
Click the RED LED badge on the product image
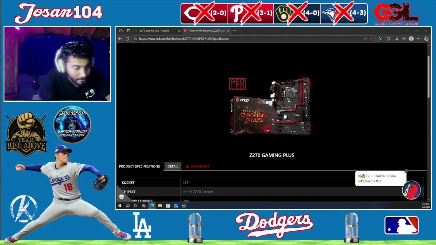237,84
